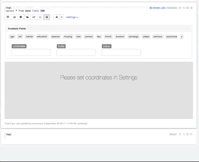Click the 'previous' field chip

click(x=158, y=36)
